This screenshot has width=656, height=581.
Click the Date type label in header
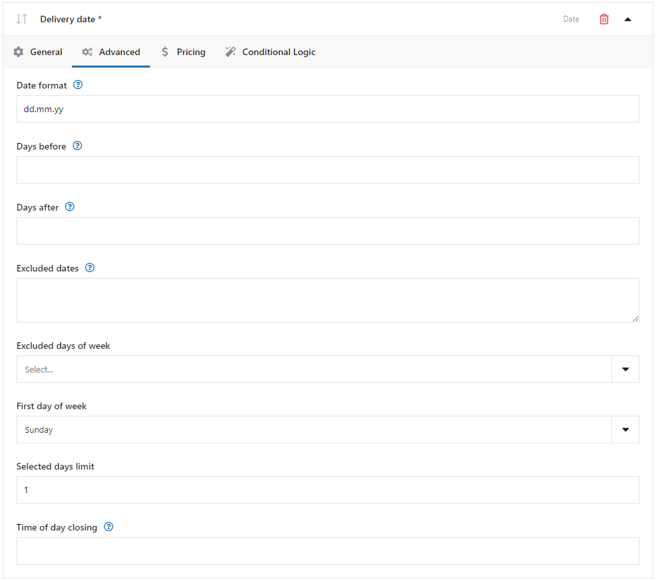click(571, 19)
